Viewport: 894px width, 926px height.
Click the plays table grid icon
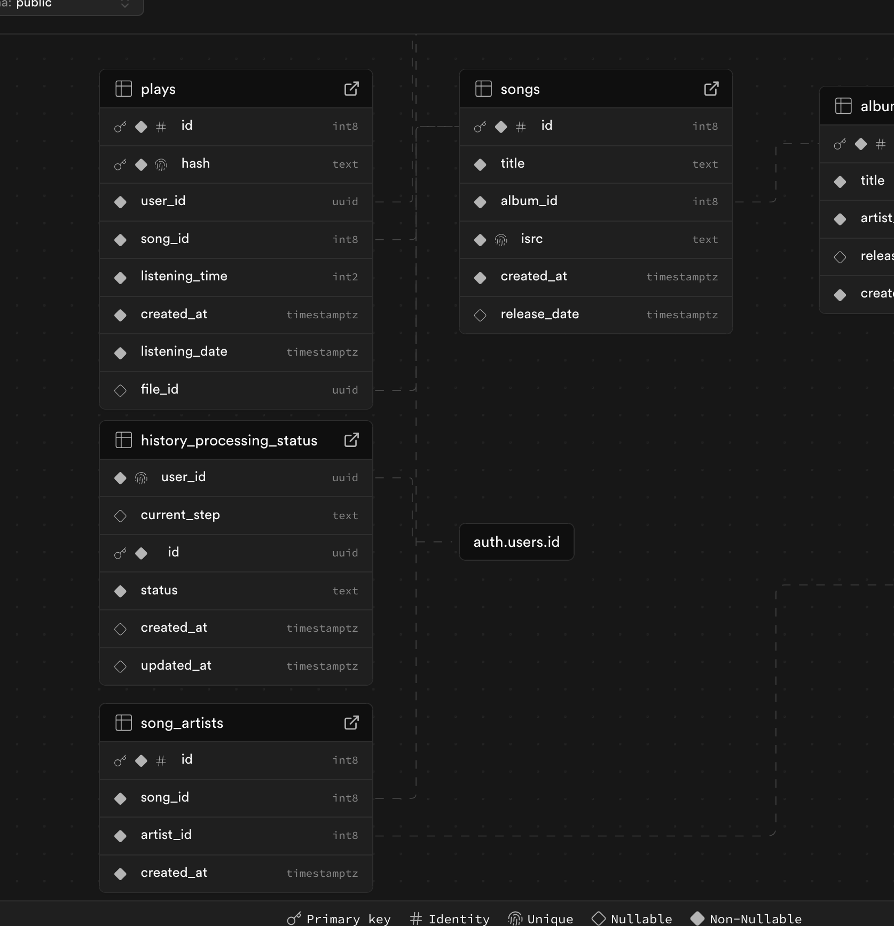click(x=123, y=89)
